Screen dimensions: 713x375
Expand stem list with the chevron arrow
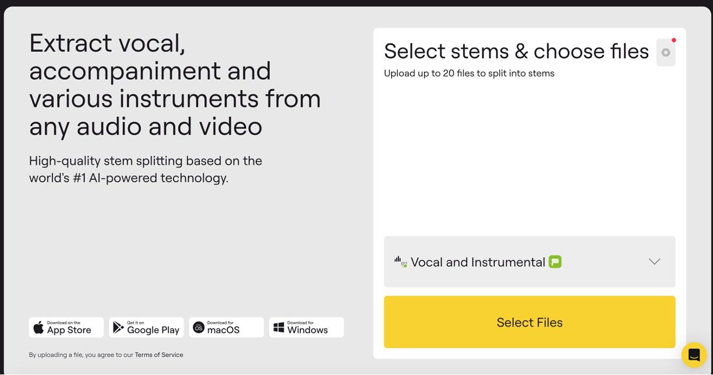(654, 261)
